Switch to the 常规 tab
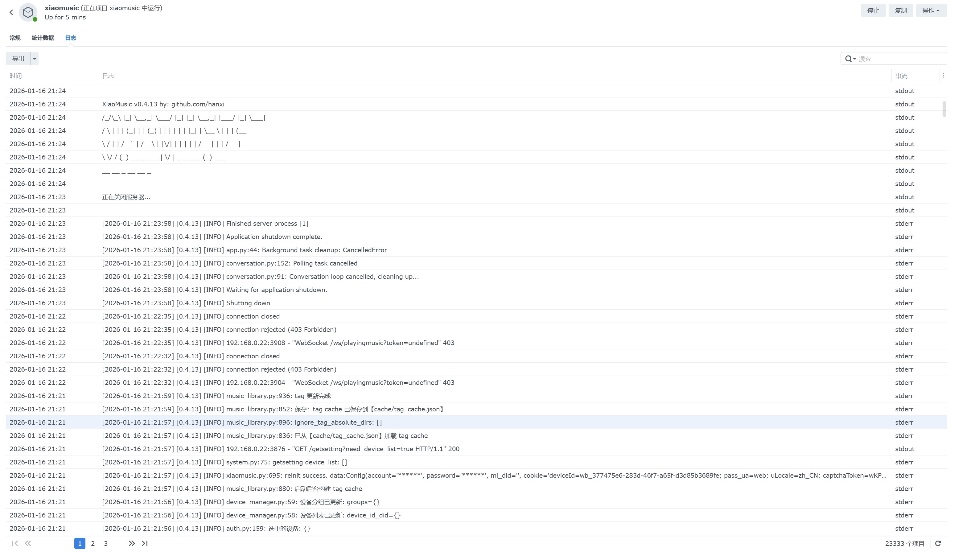This screenshot has width=954, height=552. (15, 38)
